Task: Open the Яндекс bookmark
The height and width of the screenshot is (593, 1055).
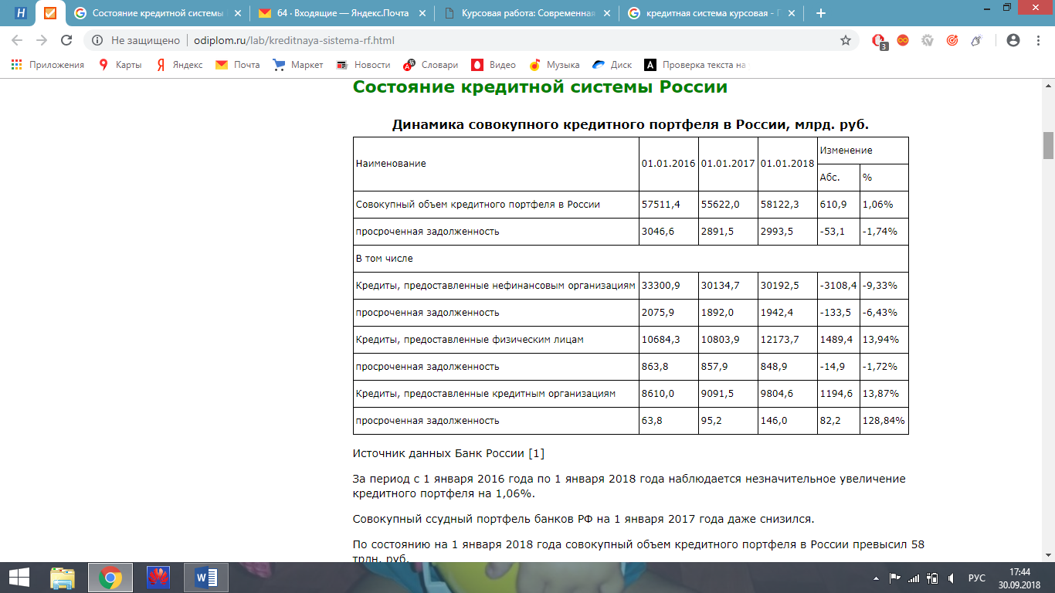Action: [x=179, y=65]
